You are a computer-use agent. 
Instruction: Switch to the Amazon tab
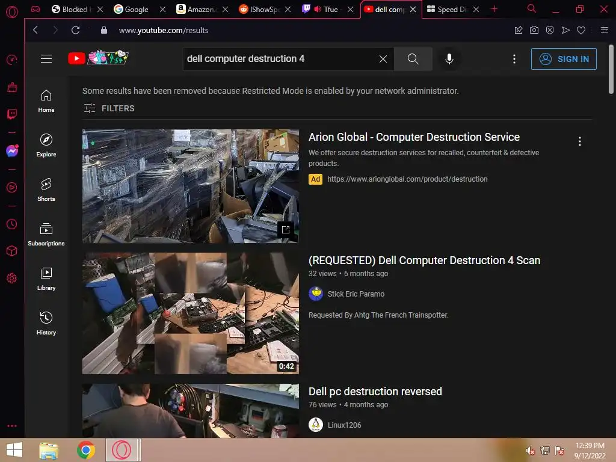tap(199, 9)
